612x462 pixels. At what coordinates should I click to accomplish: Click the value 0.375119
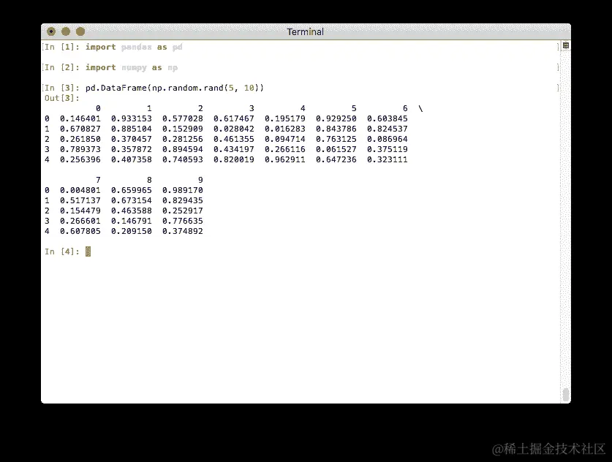(387, 149)
